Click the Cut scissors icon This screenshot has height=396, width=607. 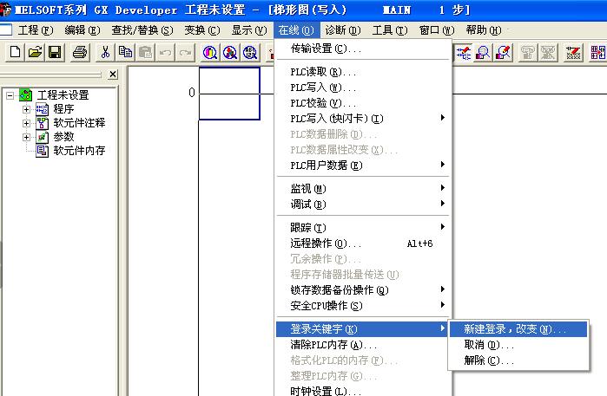coord(107,53)
